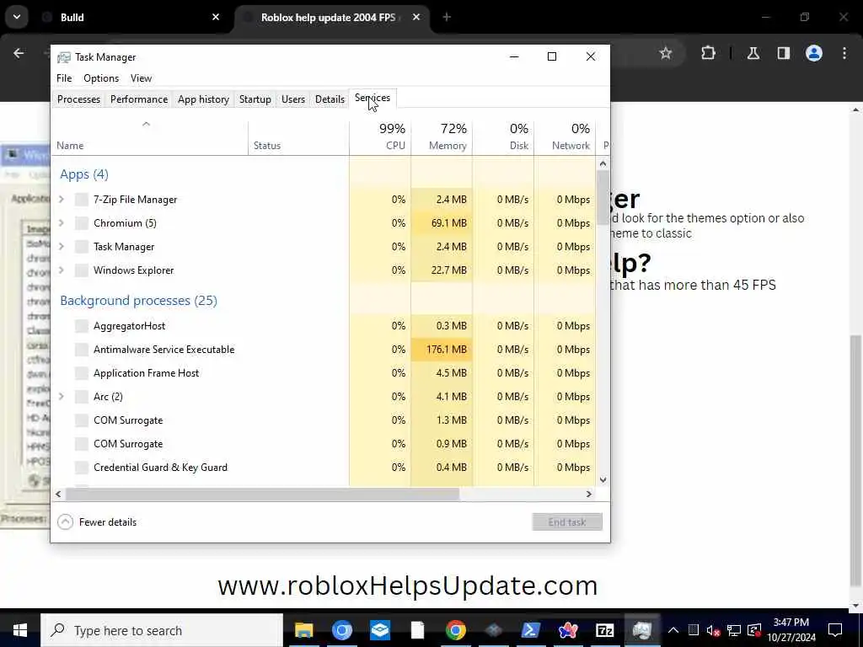Open 7-Zip from the taskbar

604,630
